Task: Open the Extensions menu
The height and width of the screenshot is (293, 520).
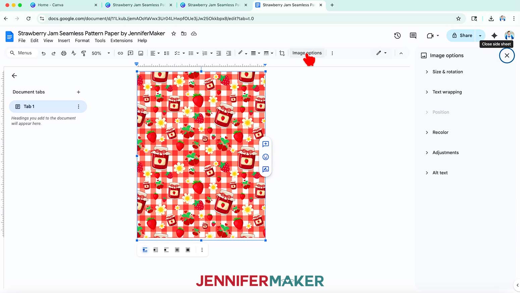Action: [x=121, y=40]
